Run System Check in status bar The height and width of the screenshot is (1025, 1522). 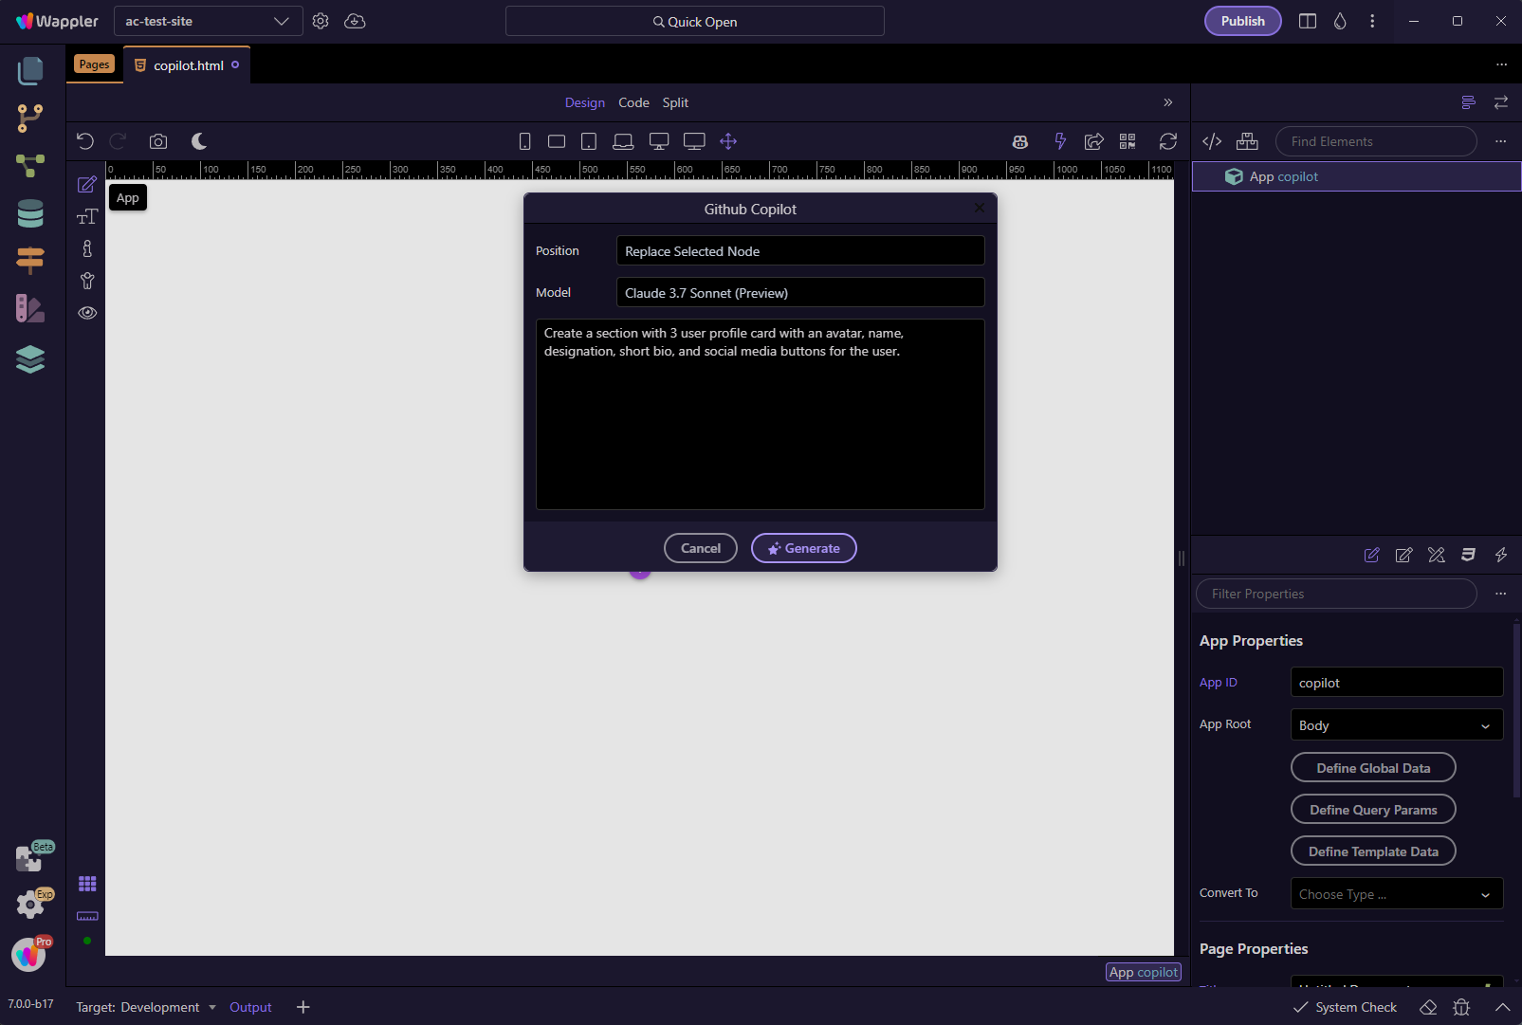1346,1007
